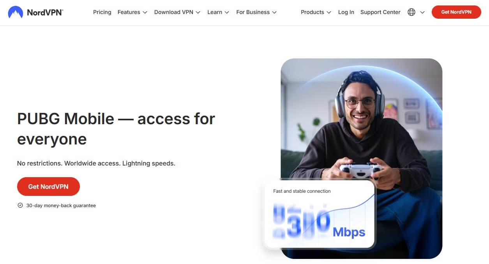Click the hero Get NordVPN button
The height and width of the screenshot is (264, 489).
(48, 187)
